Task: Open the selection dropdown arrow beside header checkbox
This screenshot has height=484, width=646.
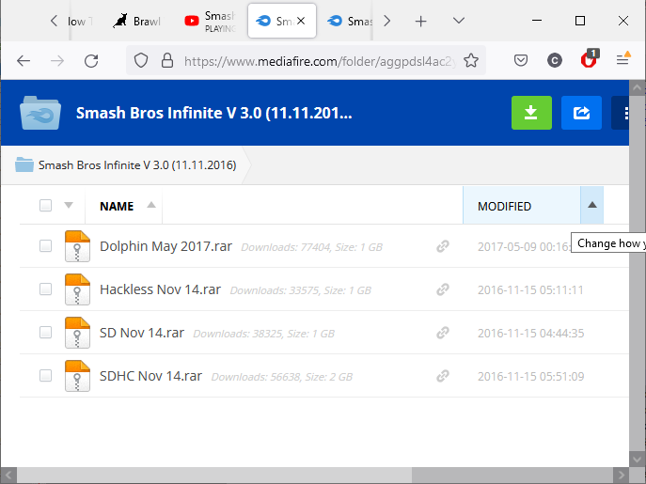Action: 69,205
